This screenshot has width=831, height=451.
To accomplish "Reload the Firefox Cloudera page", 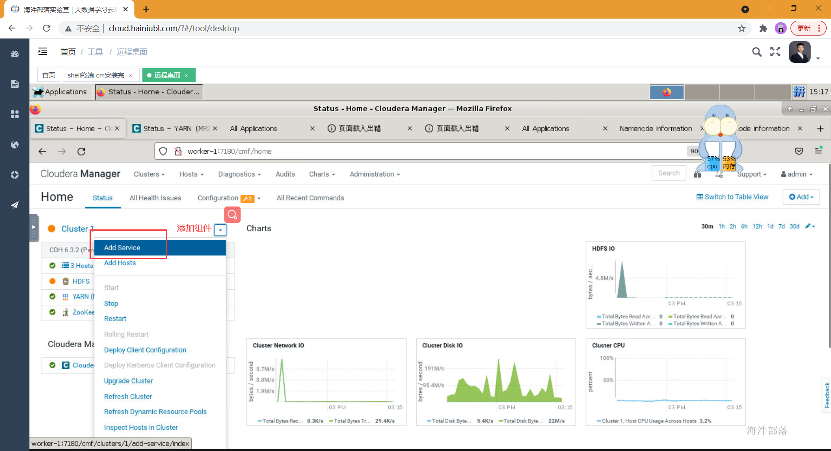I will 81,151.
